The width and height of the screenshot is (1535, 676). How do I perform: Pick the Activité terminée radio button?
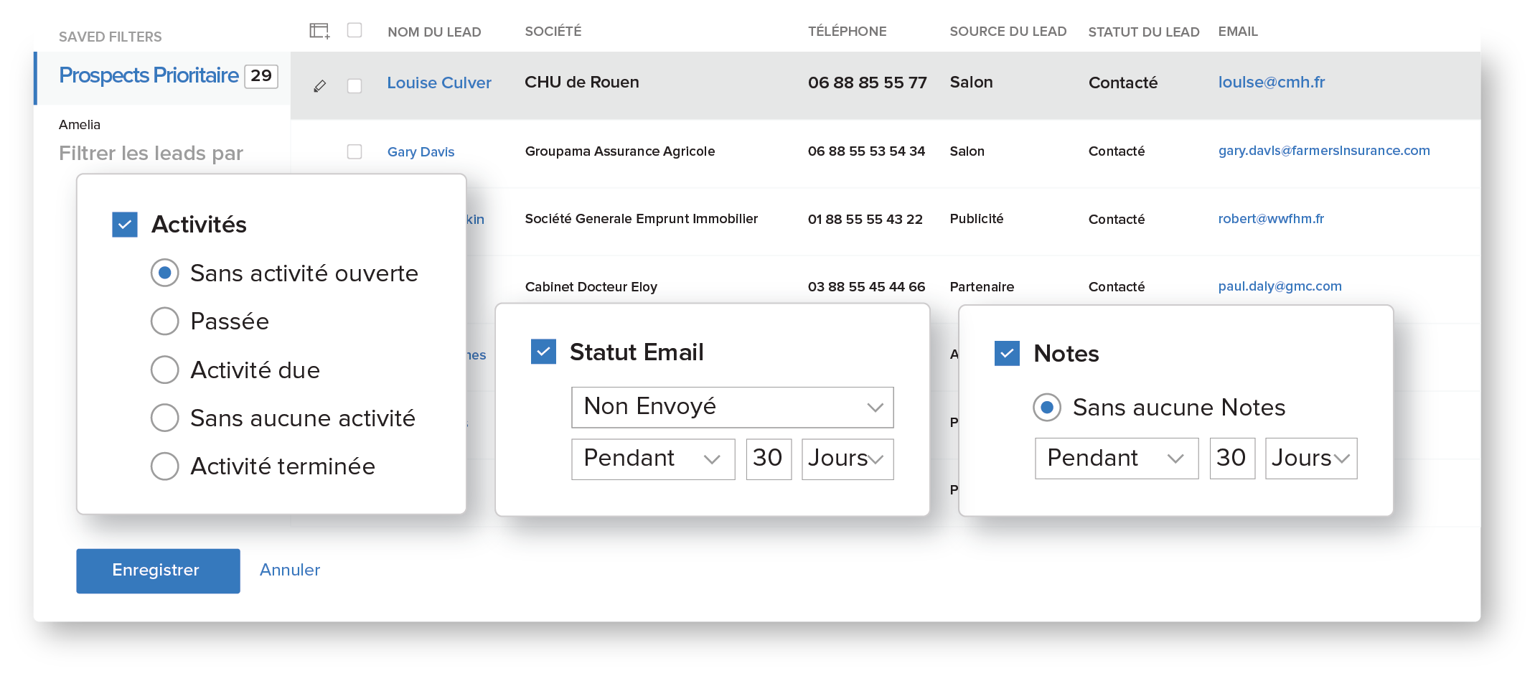pos(165,466)
